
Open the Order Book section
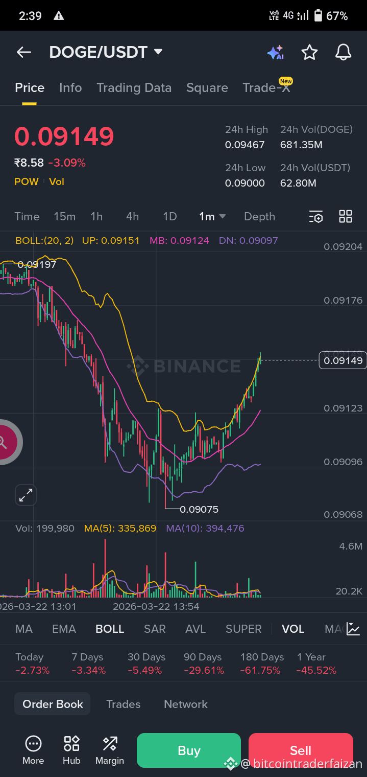coord(53,704)
